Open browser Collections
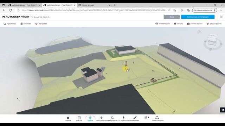This screenshot has height=126, width=225. 188,10
